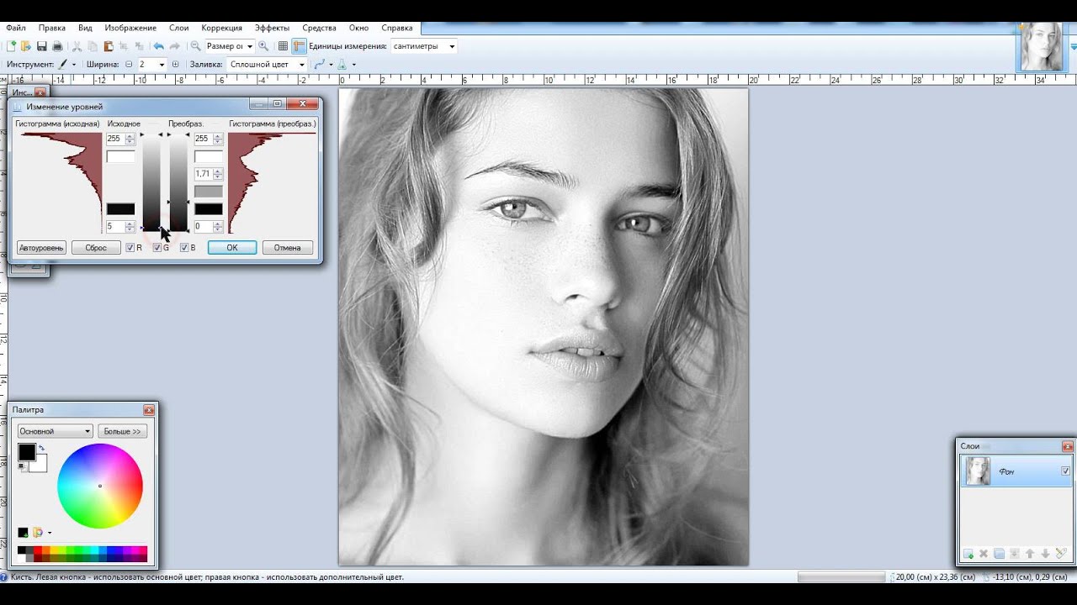This screenshot has width=1077, height=605.
Task: Toggle the B channel checkbox
Action: (184, 248)
